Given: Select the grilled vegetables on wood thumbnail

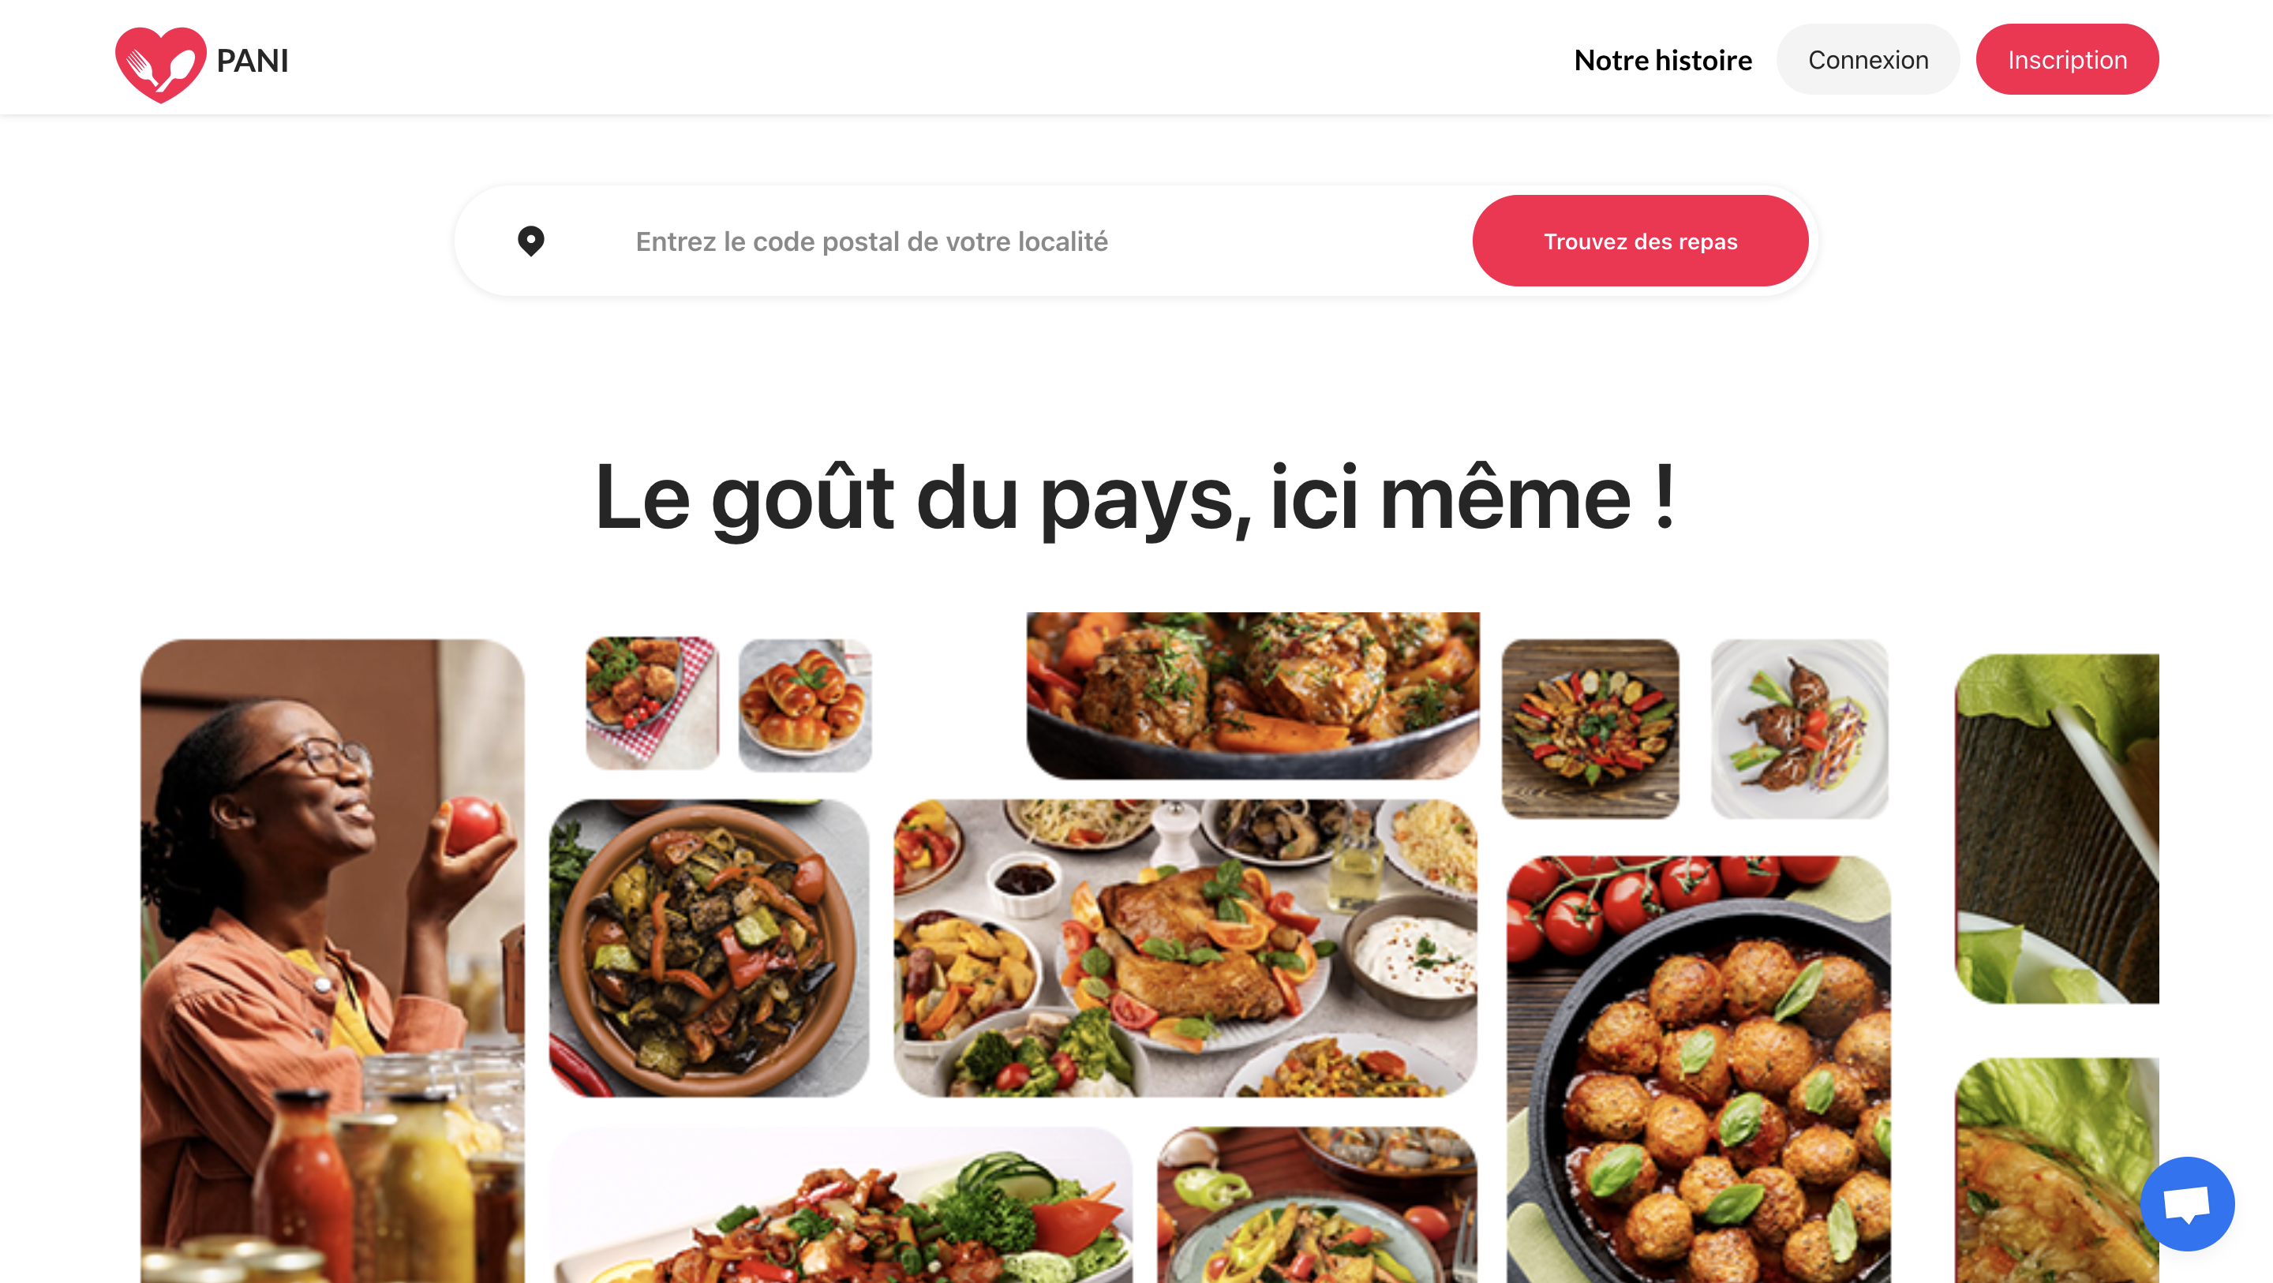Looking at the screenshot, I should 1590,729.
